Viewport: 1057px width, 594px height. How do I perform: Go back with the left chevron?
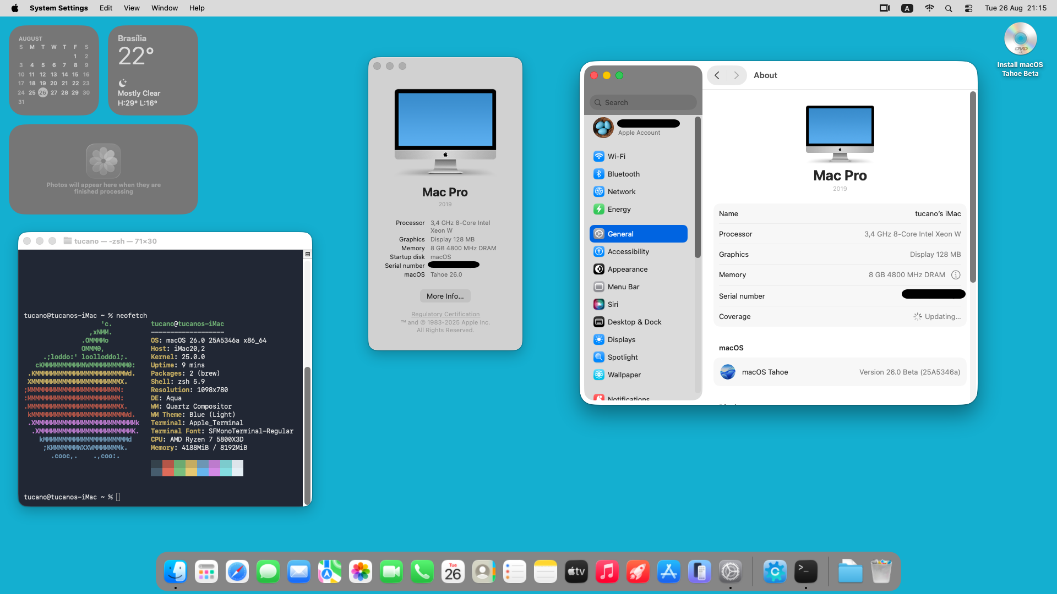717,75
